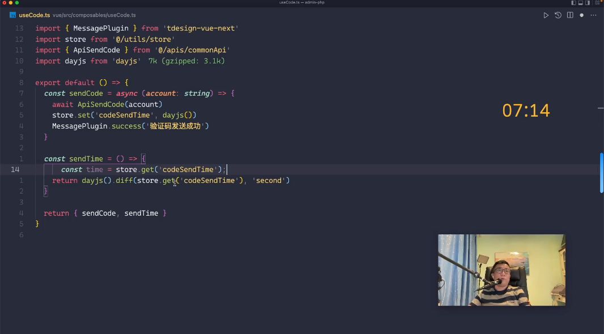Click the sendCode function name declaration

tap(86, 93)
